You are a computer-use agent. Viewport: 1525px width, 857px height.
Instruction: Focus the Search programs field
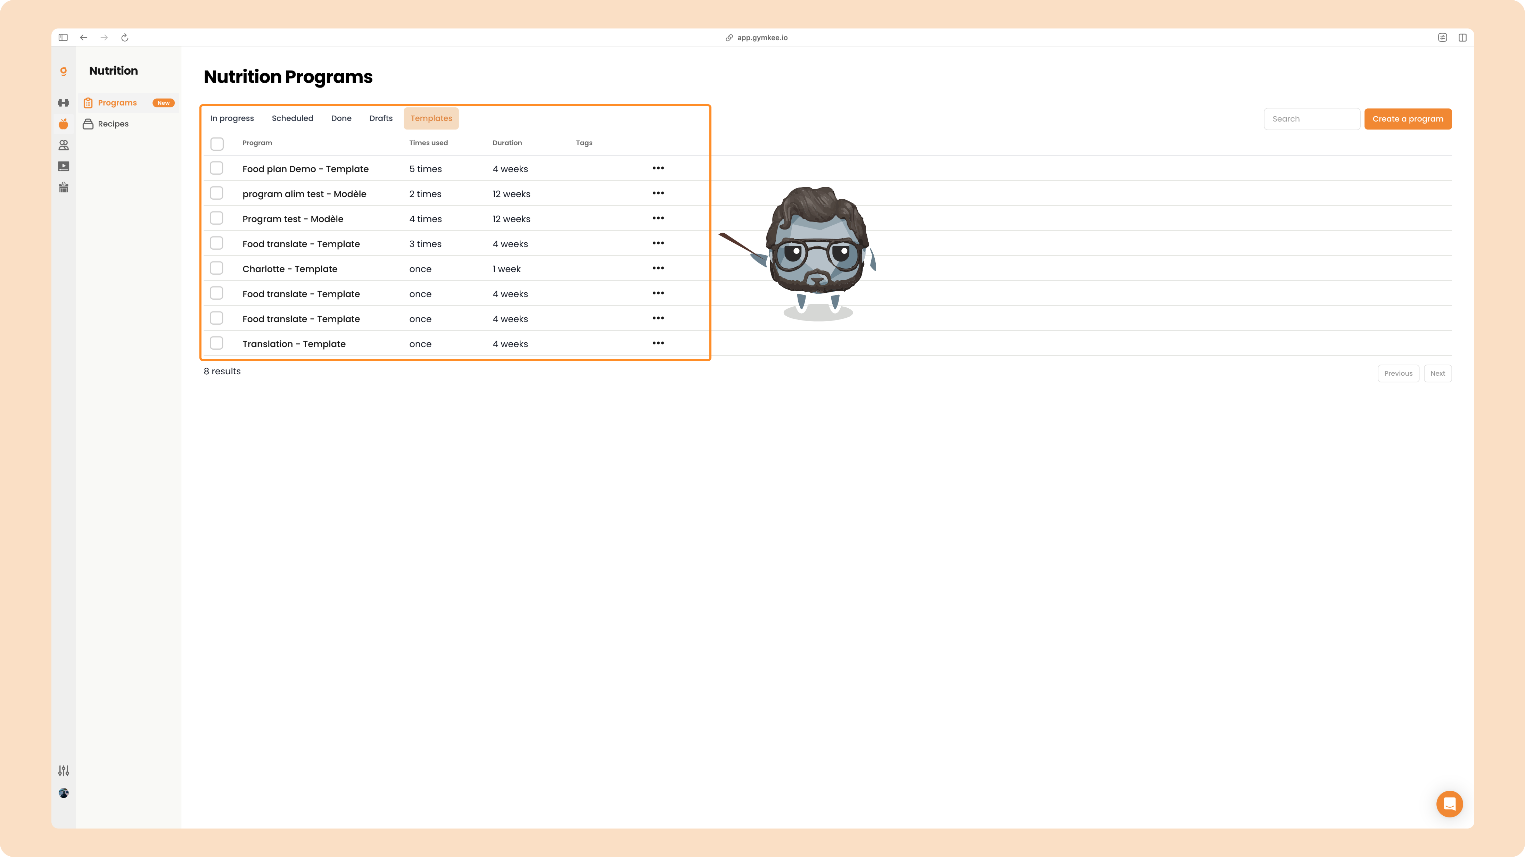click(1311, 119)
